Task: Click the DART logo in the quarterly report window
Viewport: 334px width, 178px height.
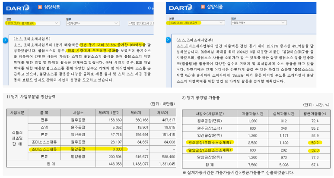Action: [x=18, y=8]
